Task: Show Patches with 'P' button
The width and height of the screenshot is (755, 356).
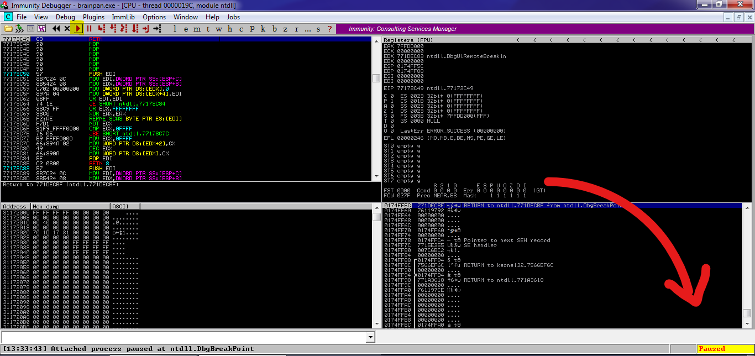Action: [x=252, y=28]
